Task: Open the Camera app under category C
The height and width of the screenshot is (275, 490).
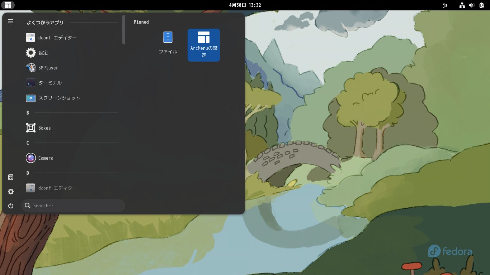Action: pyautogui.click(x=46, y=158)
